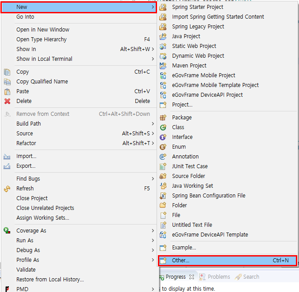
Task: Click the Untitled Text File icon
Action: 163,225
